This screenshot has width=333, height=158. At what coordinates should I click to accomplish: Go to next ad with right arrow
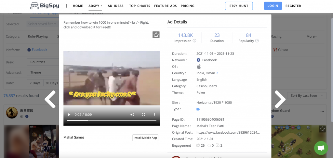(x=280, y=99)
